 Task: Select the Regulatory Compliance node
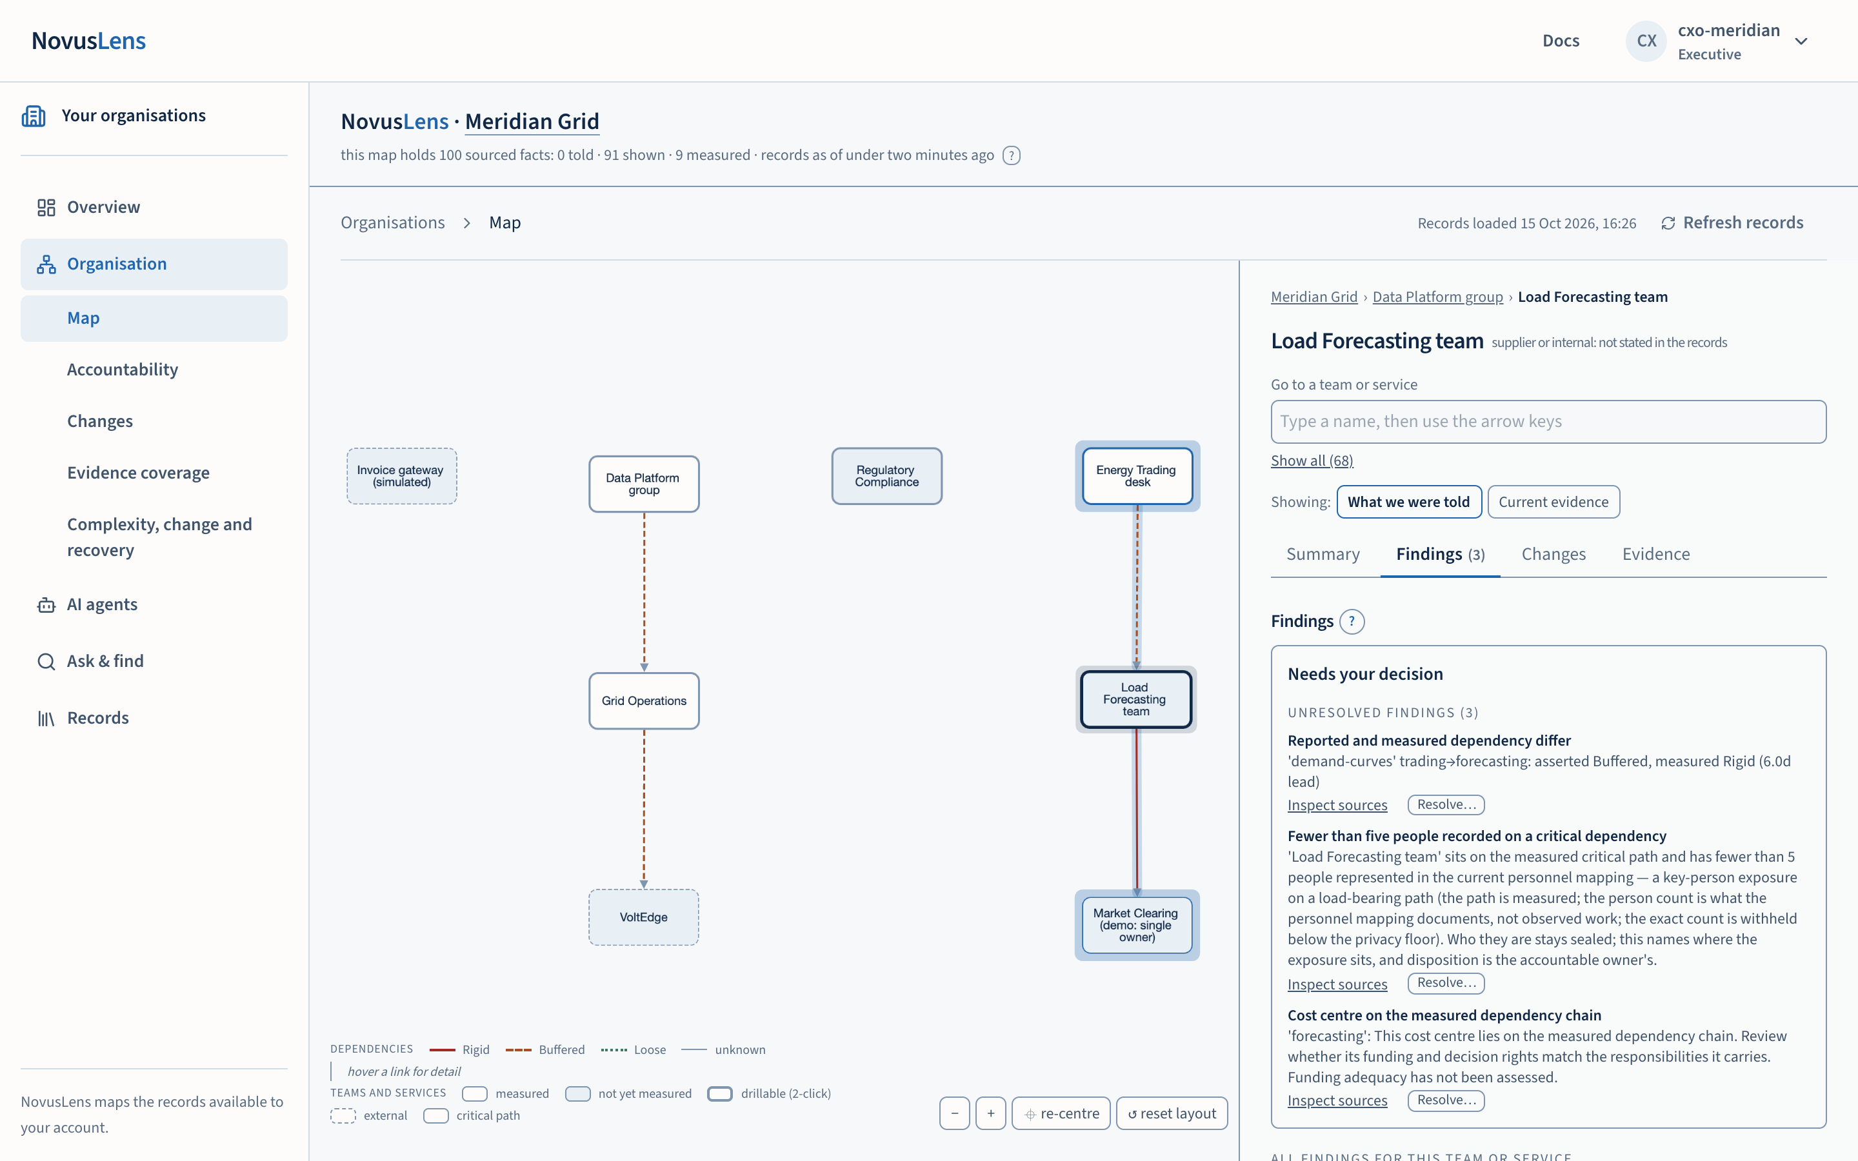[887, 476]
